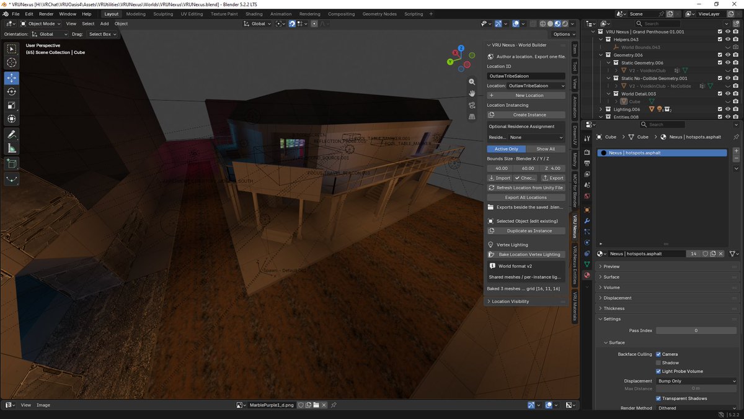Toggle Light Probe Volume checkbox
The image size is (744, 419).
[658, 371]
